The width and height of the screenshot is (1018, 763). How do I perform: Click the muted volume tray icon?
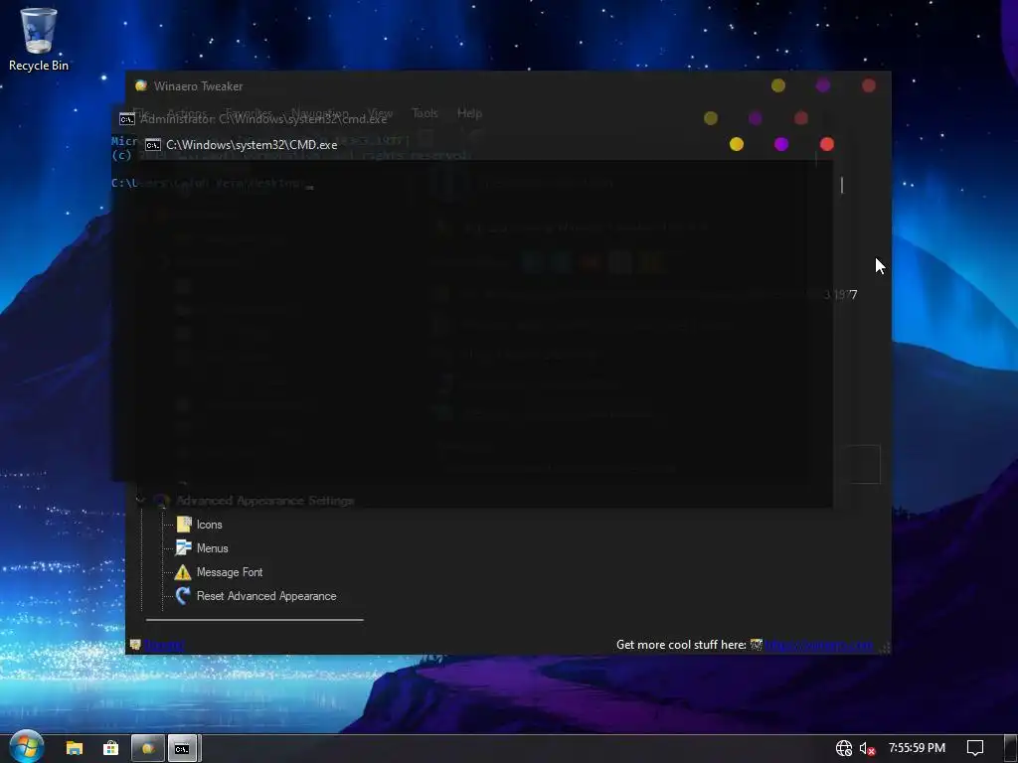(x=867, y=748)
